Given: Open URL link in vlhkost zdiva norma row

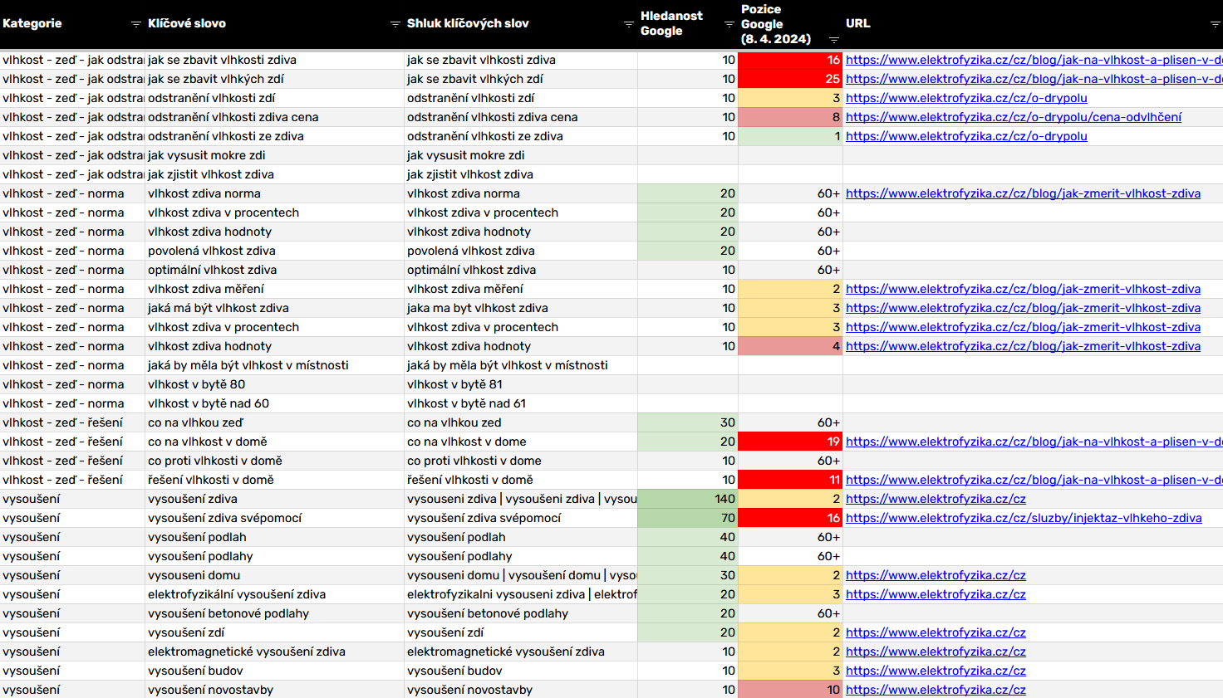Looking at the screenshot, I should (x=1022, y=193).
